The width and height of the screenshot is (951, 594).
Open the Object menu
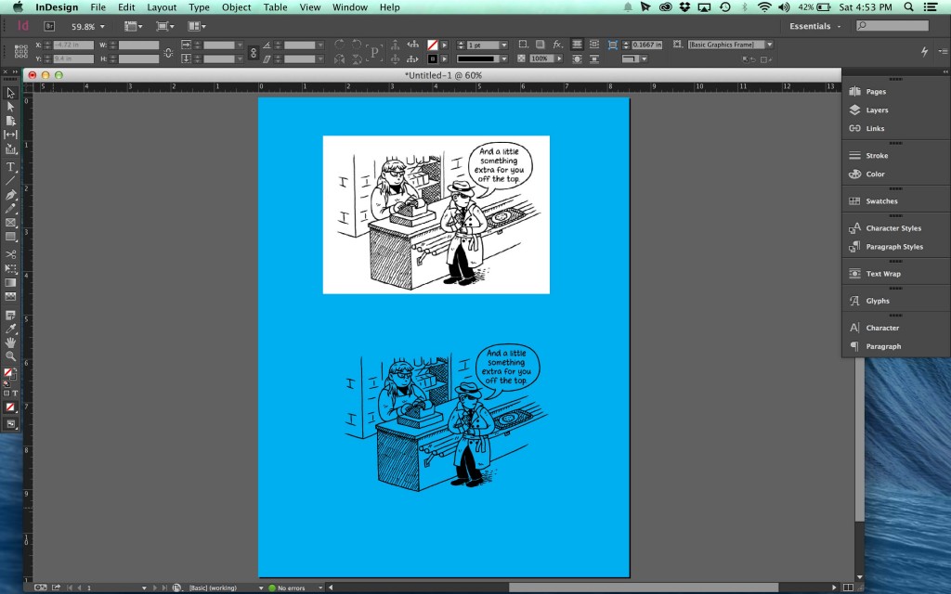pyautogui.click(x=237, y=7)
